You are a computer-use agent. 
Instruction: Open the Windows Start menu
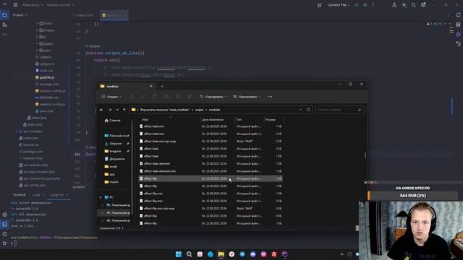pos(179,254)
